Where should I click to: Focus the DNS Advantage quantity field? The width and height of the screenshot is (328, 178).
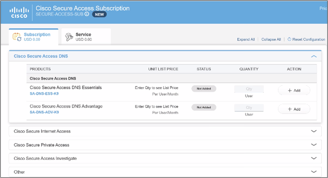pyautogui.click(x=249, y=108)
